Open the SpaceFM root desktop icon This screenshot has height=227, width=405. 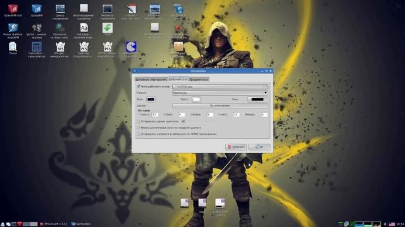tap(13, 9)
